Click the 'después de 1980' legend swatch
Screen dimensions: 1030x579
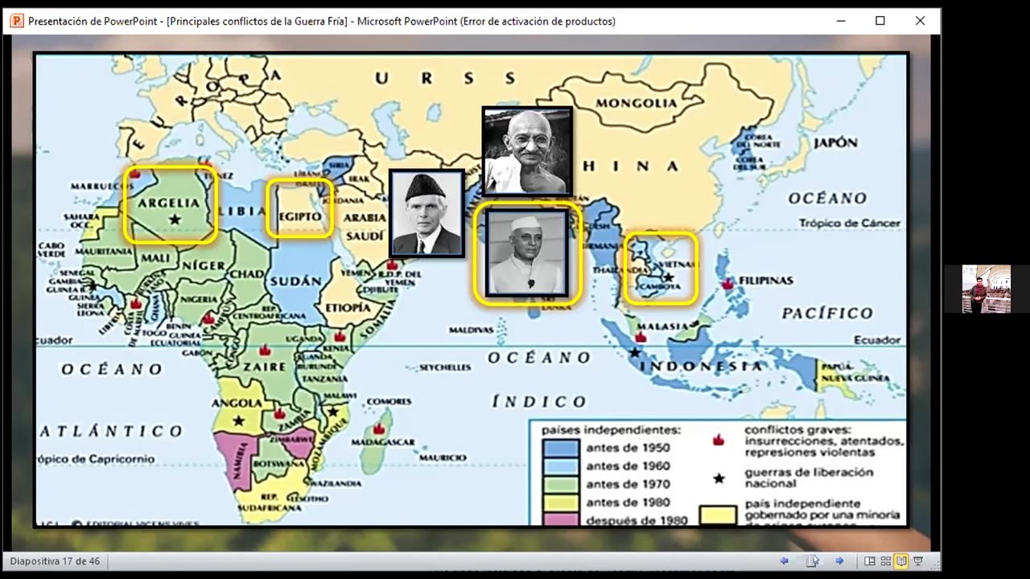point(560,519)
